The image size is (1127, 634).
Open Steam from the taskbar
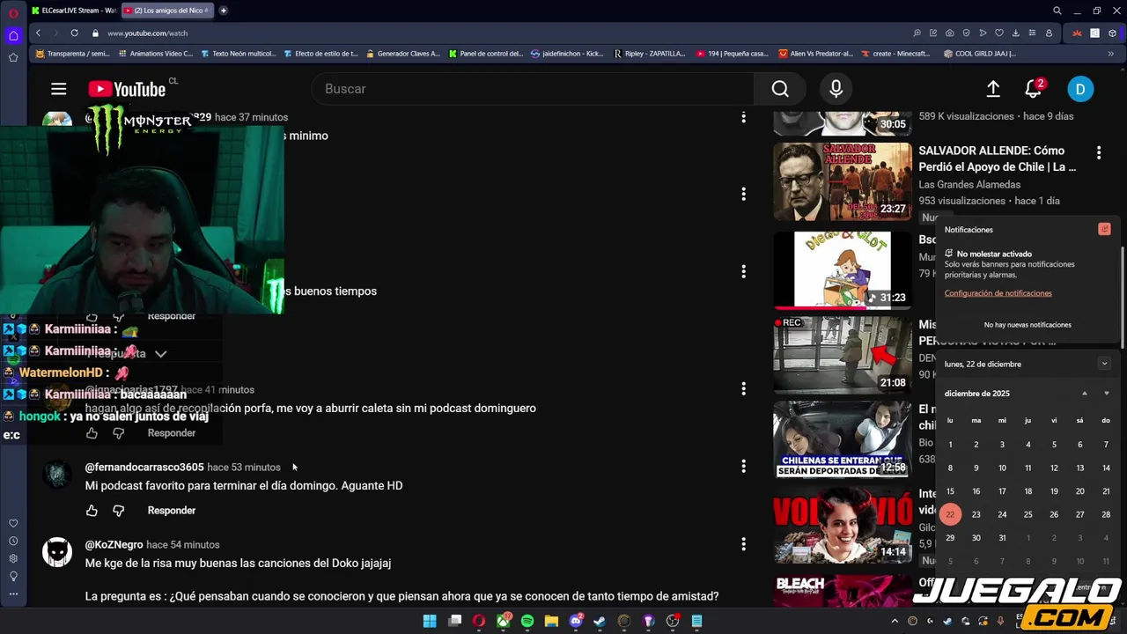click(x=600, y=621)
